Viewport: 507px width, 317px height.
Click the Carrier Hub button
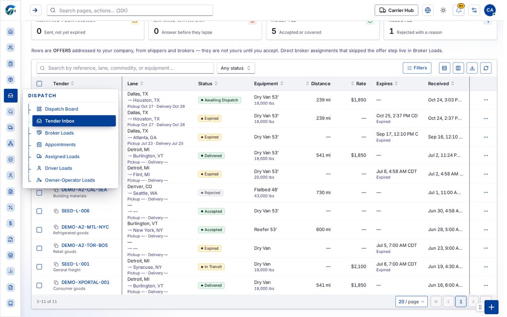click(x=396, y=10)
